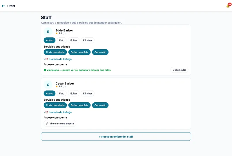Click the chain link icon for Cesar
This screenshot has height=156, width=232.
pyautogui.click(x=47, y=124)
